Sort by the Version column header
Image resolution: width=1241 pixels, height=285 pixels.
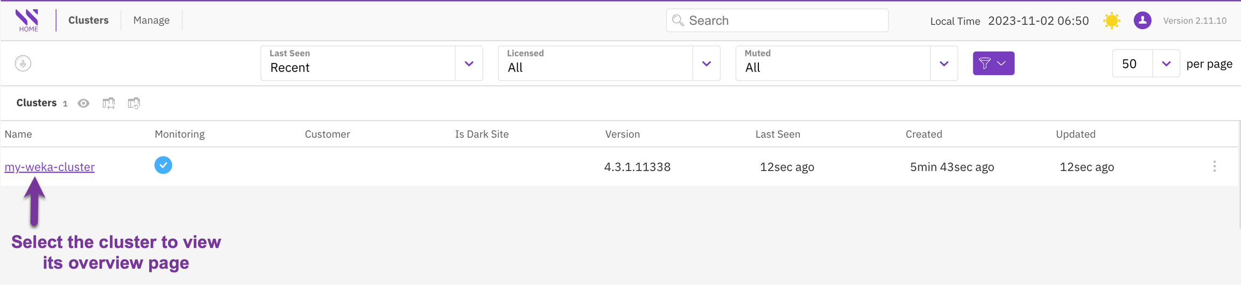(x=622, y=134)
